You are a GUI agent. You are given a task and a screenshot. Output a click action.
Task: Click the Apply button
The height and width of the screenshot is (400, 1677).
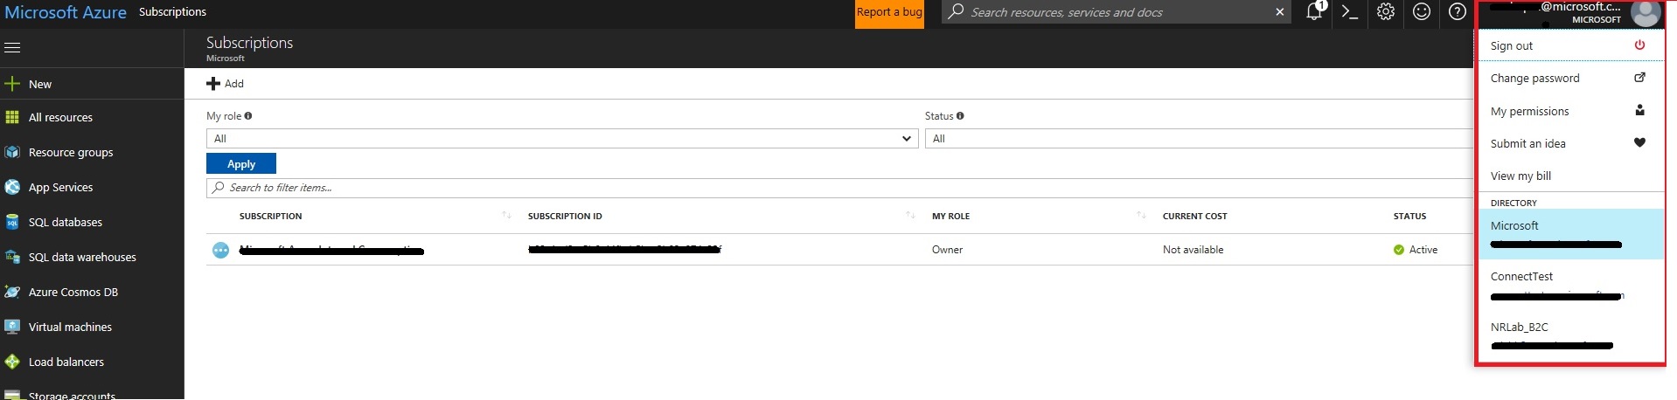(x=241, y=163)
